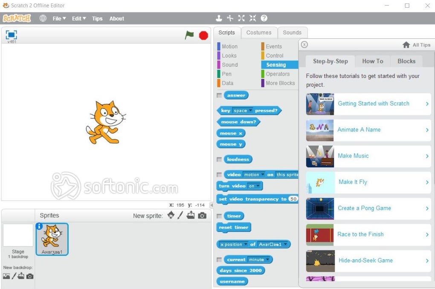Open the paint new sprite editor

(x=180, y=216)
